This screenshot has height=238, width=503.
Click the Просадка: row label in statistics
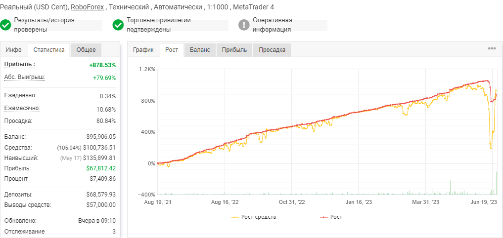click(18, 121)
